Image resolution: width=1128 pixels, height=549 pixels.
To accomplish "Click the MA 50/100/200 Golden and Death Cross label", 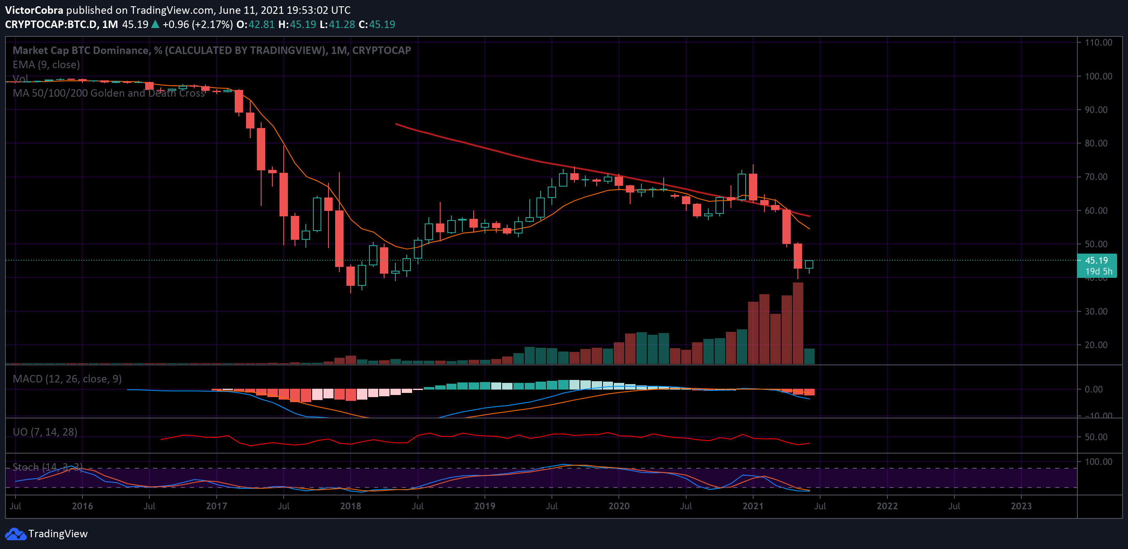I will tap(109, 93).
